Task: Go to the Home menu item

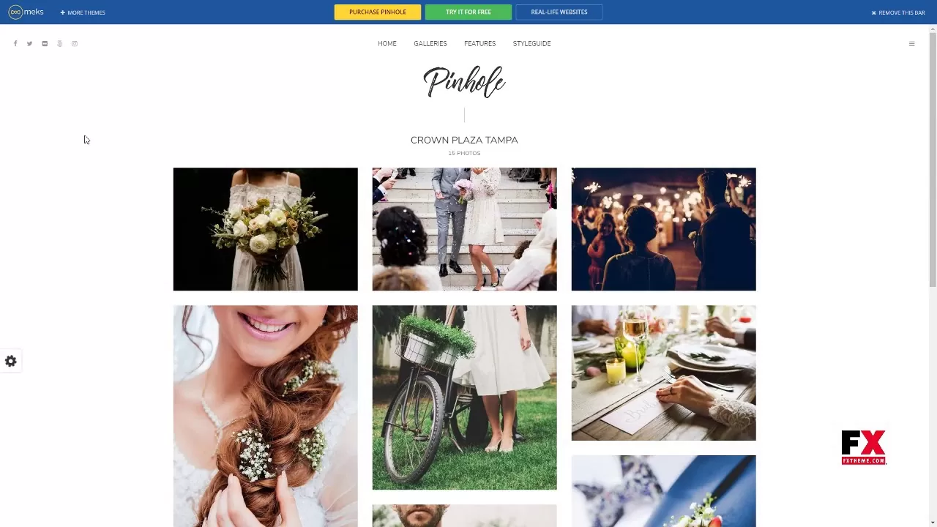Action: 387,44
